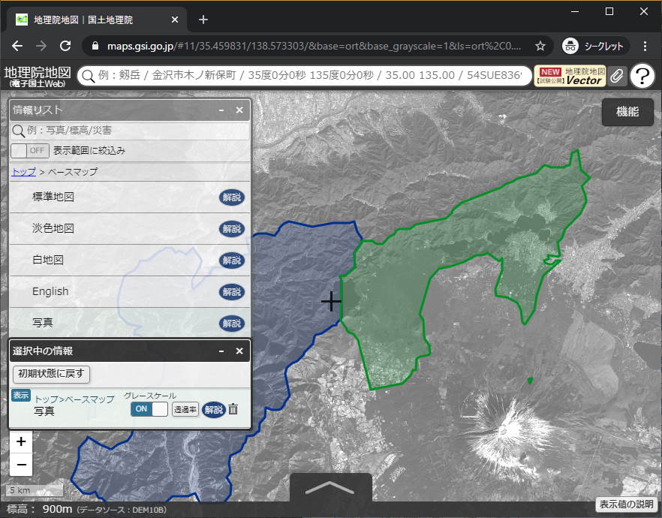
Task: Open help with the question mark icon
Action: tap(642, 76)
